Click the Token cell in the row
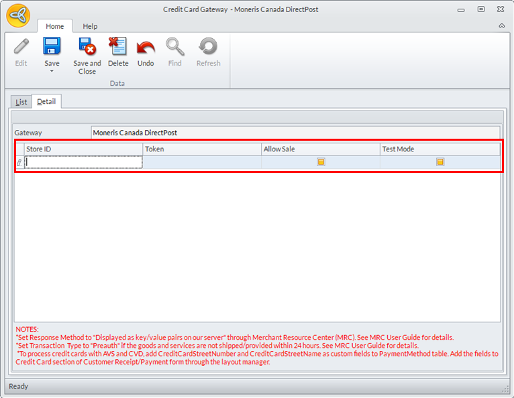514x398 pixels. point(202,162)
